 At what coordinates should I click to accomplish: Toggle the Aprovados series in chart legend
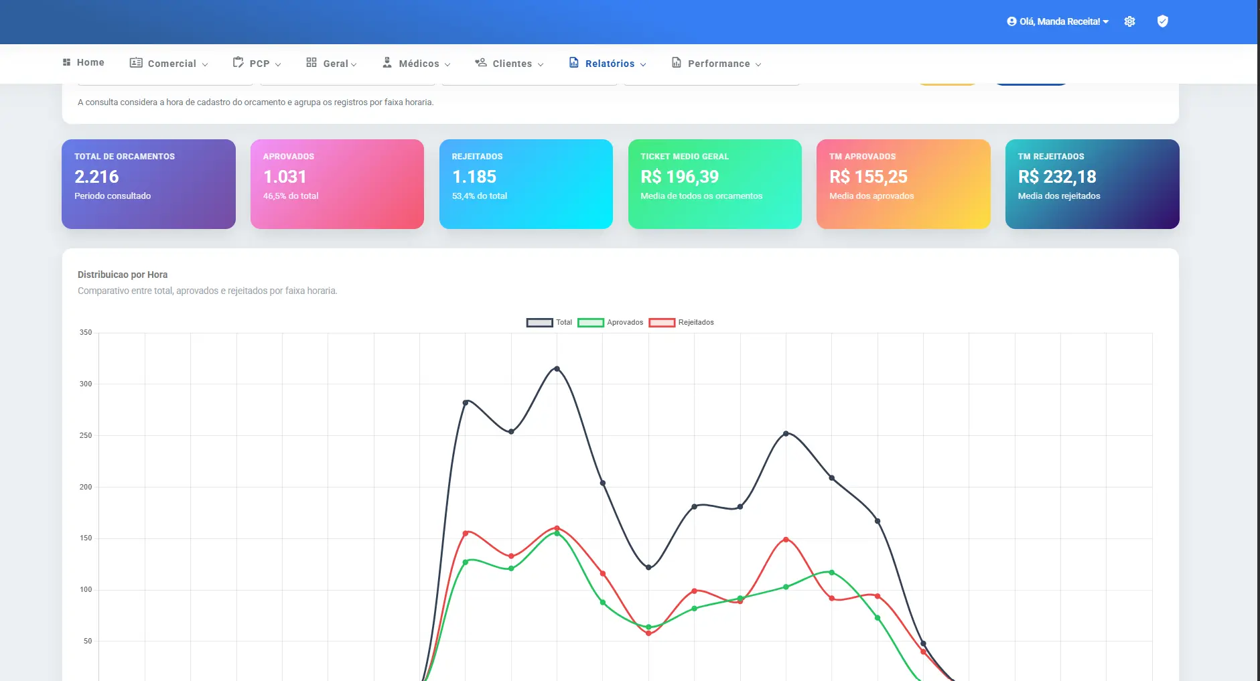[610, 322]
